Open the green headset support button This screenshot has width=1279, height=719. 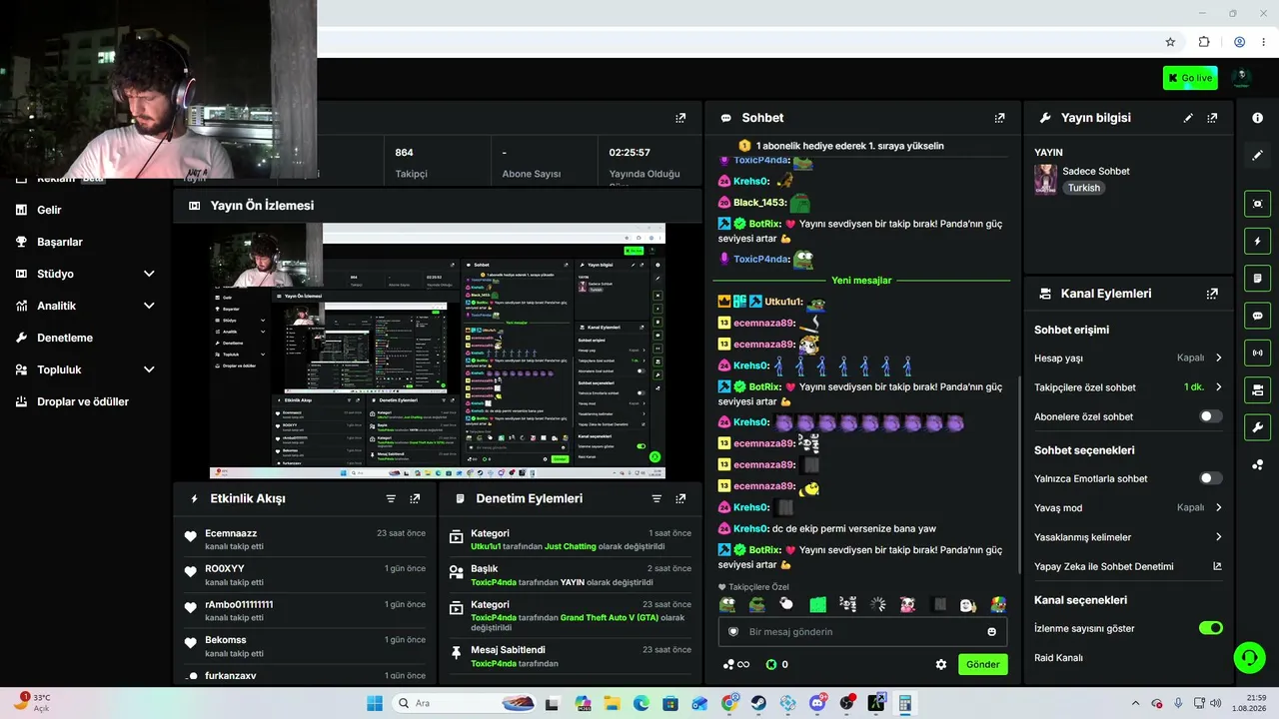[x=1249, y=657]
